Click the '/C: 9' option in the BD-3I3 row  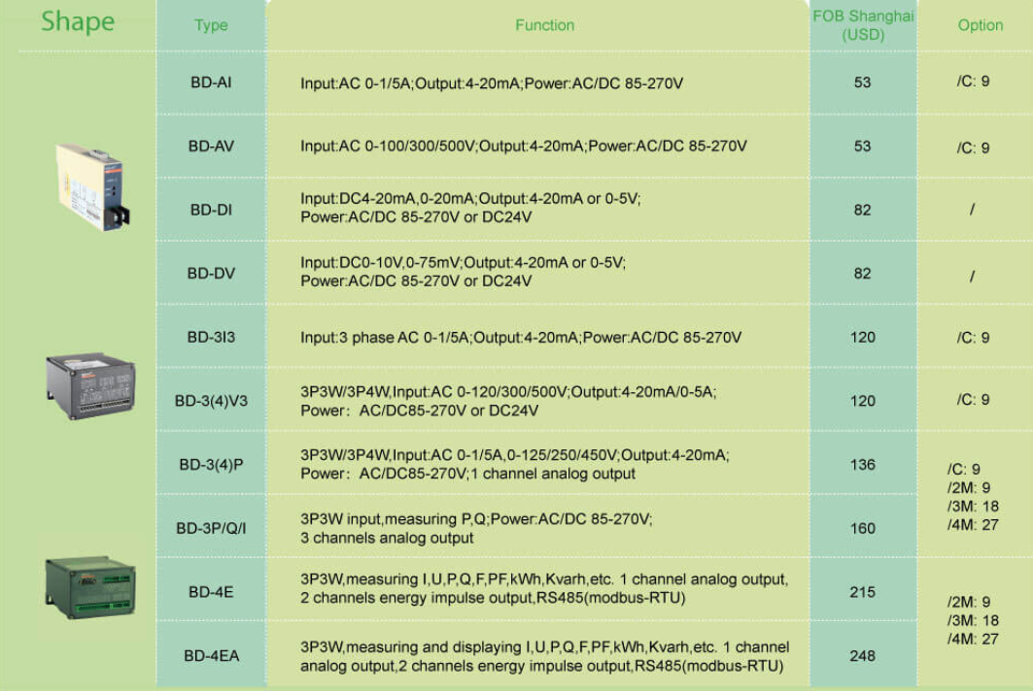pos(973,338)
